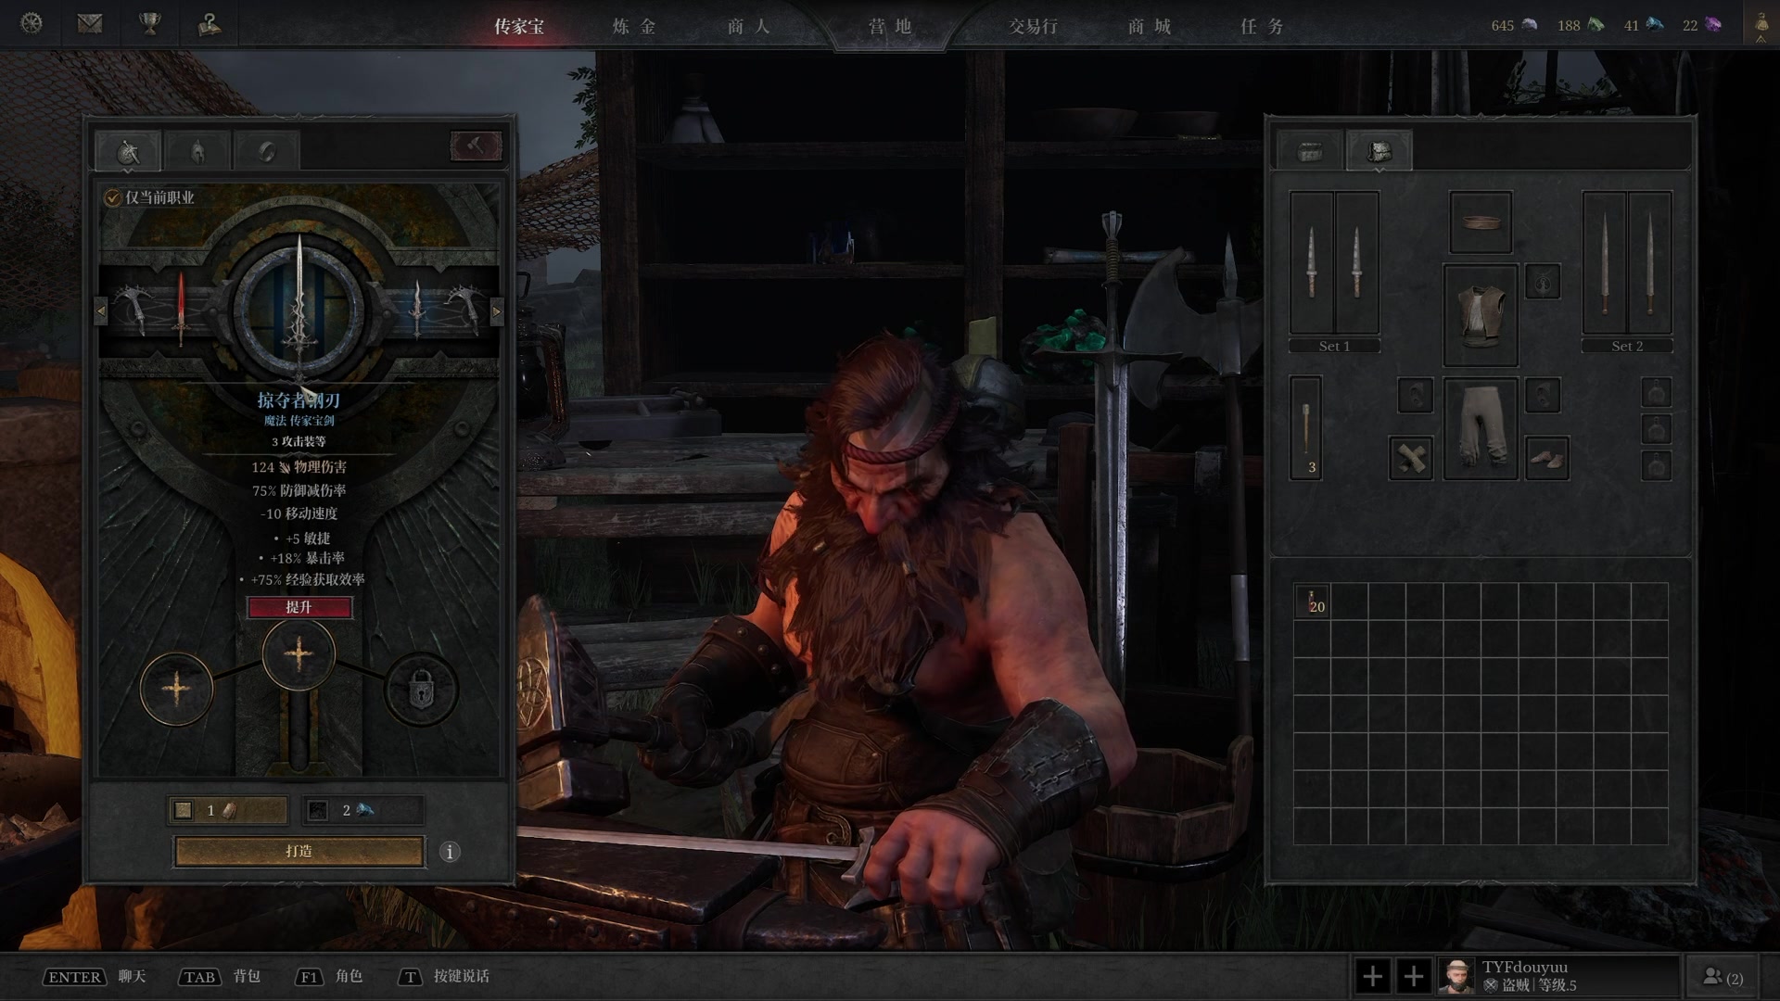Image resolution: width=1780 pixels, height=1001 pixels.
Task: Toggle 仅当前职业 checkbox
Action: coord(112,197)
